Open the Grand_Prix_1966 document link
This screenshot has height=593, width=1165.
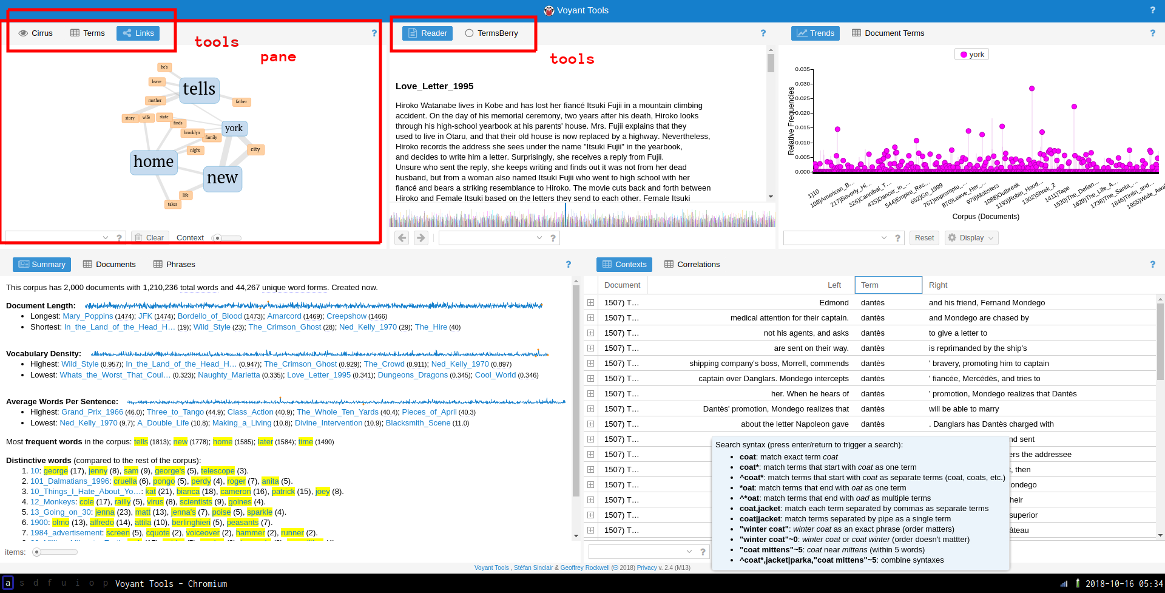coord(92,412)
